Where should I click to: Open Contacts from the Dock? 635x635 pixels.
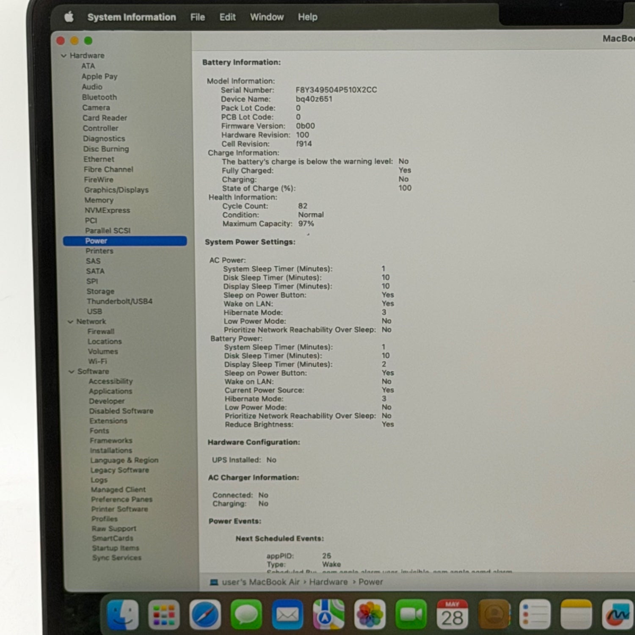(x=494, y=614)
